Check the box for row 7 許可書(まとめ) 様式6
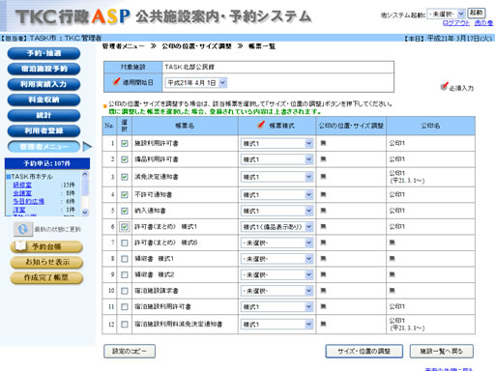Screen dimensions: 495x371 pyautogui.click(x=125, y=243)
